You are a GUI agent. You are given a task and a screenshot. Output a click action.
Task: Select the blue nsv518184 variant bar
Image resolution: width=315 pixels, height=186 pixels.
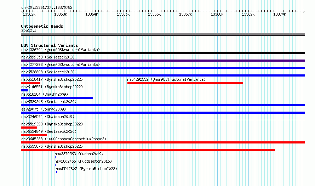click(57, 98)
